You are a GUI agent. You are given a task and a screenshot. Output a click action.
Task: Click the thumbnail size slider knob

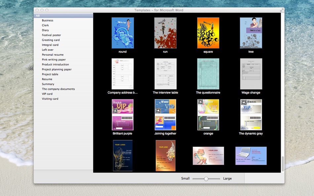point(206,179)
